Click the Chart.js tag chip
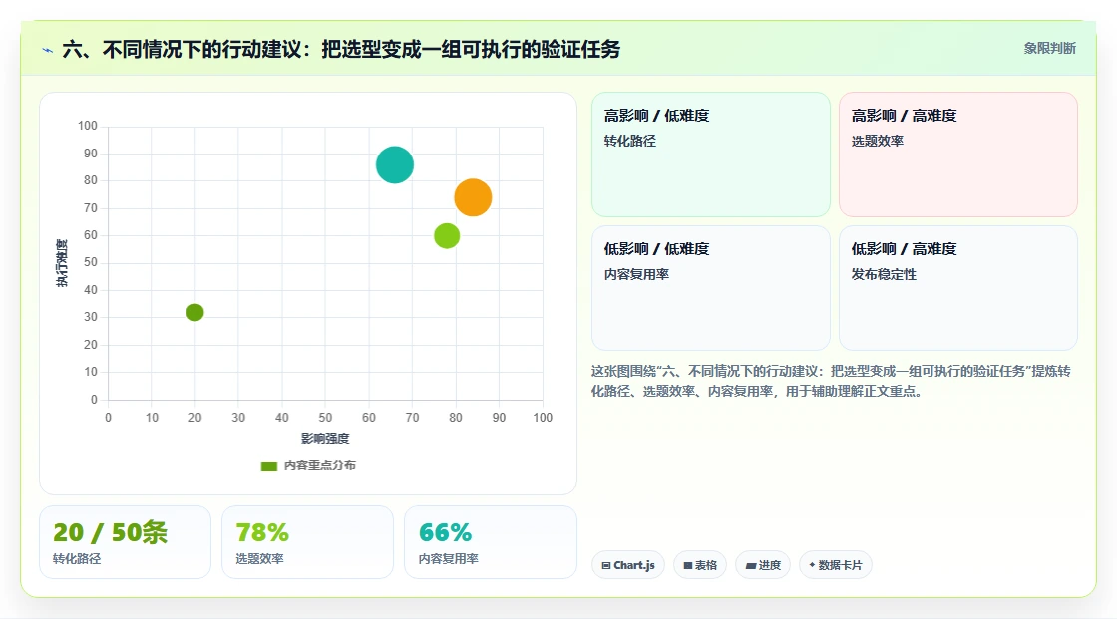Image resolution: width=1117 pixels, height=619 pixels. [x=628, y=565]
